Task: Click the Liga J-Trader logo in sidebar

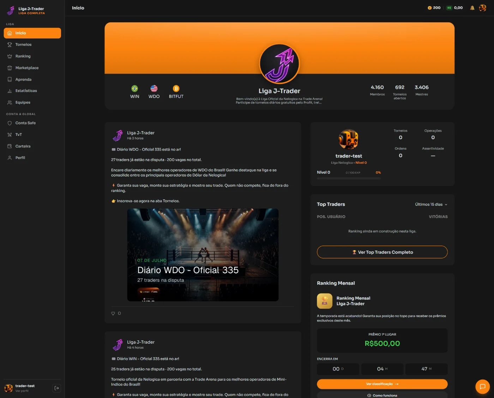Action: (11, 11)
